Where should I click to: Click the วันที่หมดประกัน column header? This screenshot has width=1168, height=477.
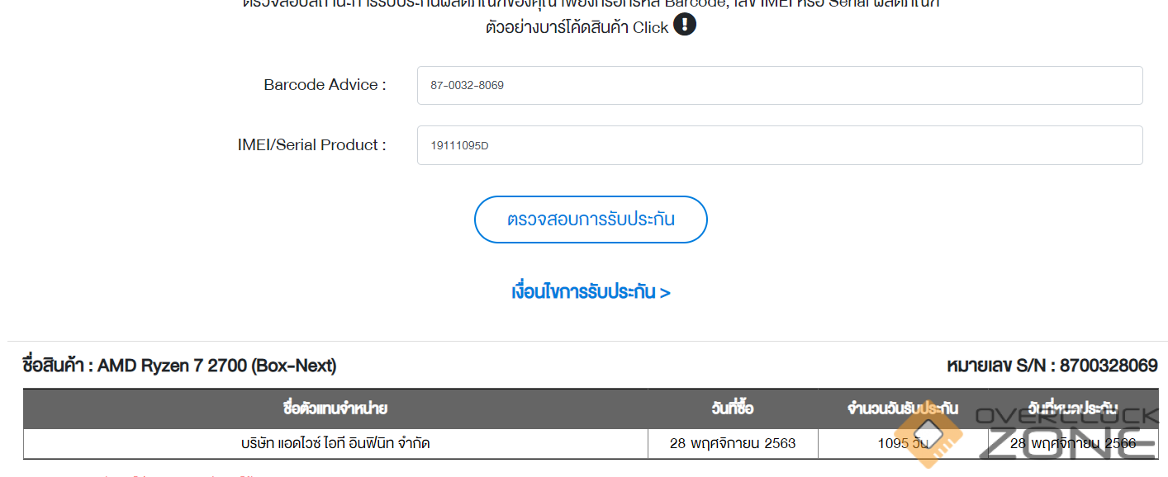tap(1073, 409)
